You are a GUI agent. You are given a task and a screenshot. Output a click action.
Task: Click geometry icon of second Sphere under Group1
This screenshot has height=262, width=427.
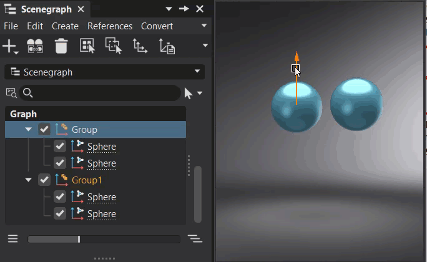click(77, 214)
